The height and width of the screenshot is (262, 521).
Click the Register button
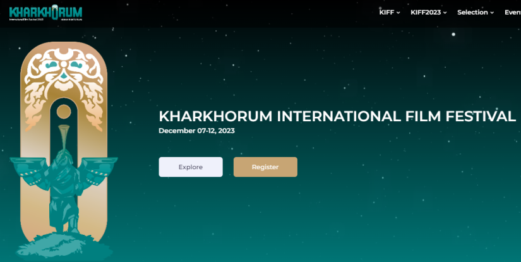265,167
